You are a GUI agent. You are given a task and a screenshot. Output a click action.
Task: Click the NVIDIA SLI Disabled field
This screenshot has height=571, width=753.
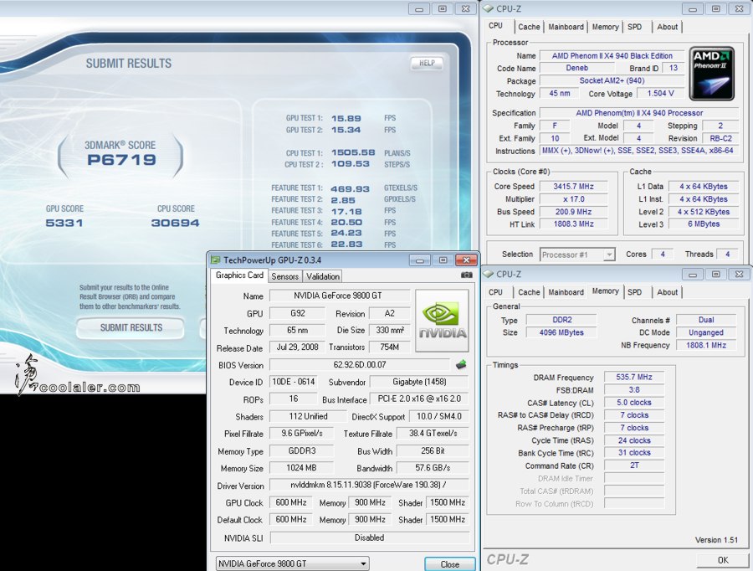pyautogui.click(x=369, y=538)
